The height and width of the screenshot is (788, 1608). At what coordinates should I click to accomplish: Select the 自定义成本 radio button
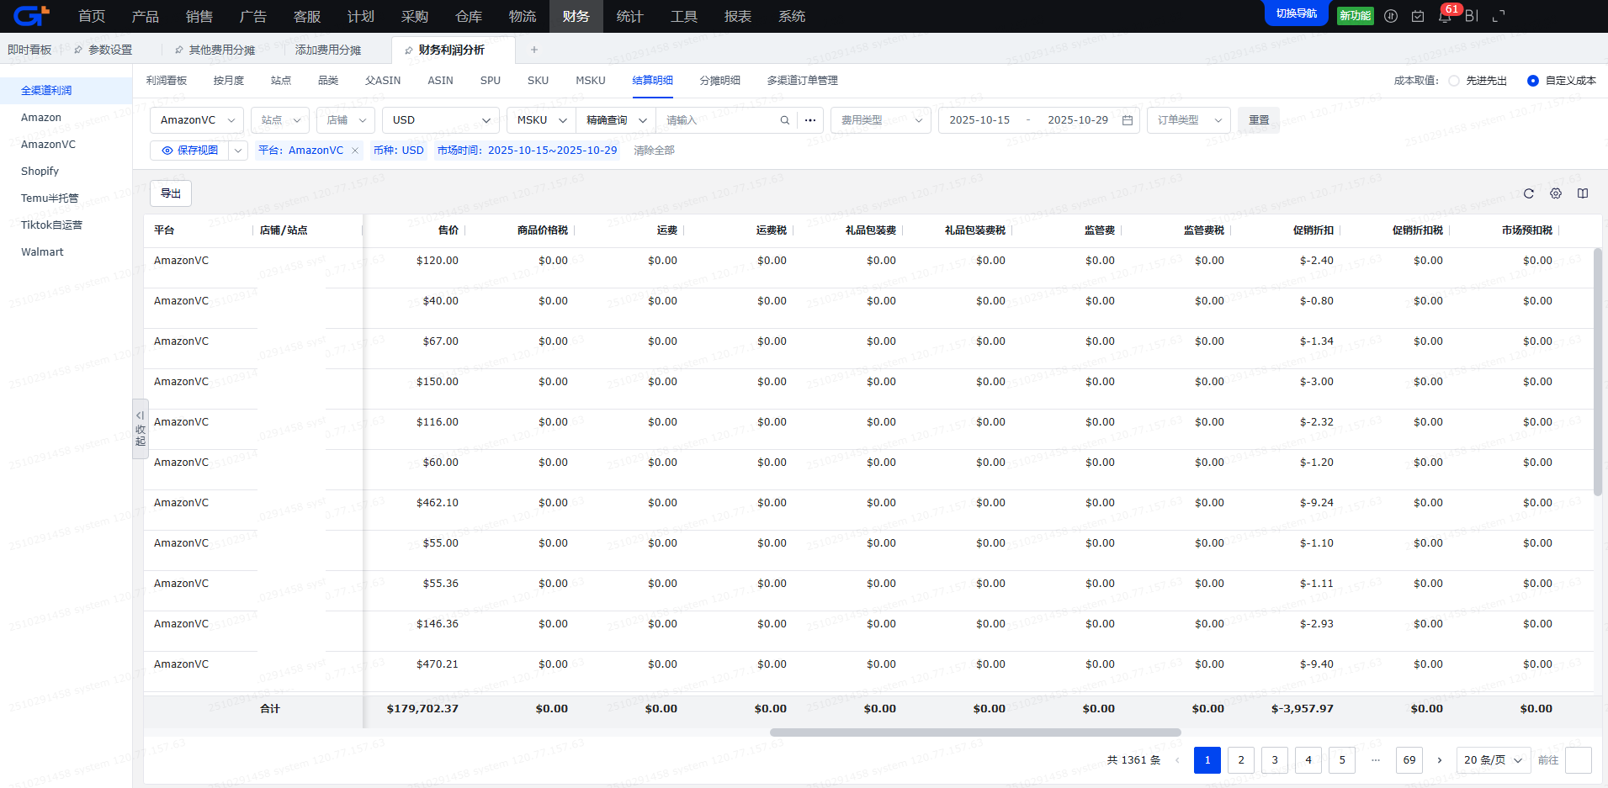pos(1533,81)
